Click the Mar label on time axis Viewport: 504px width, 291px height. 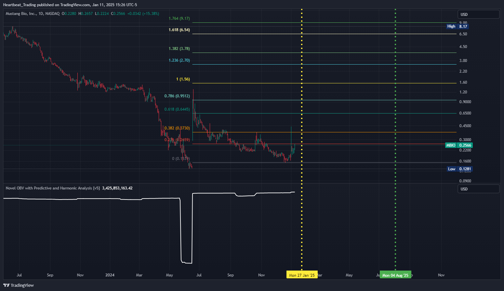click(139, 275)
